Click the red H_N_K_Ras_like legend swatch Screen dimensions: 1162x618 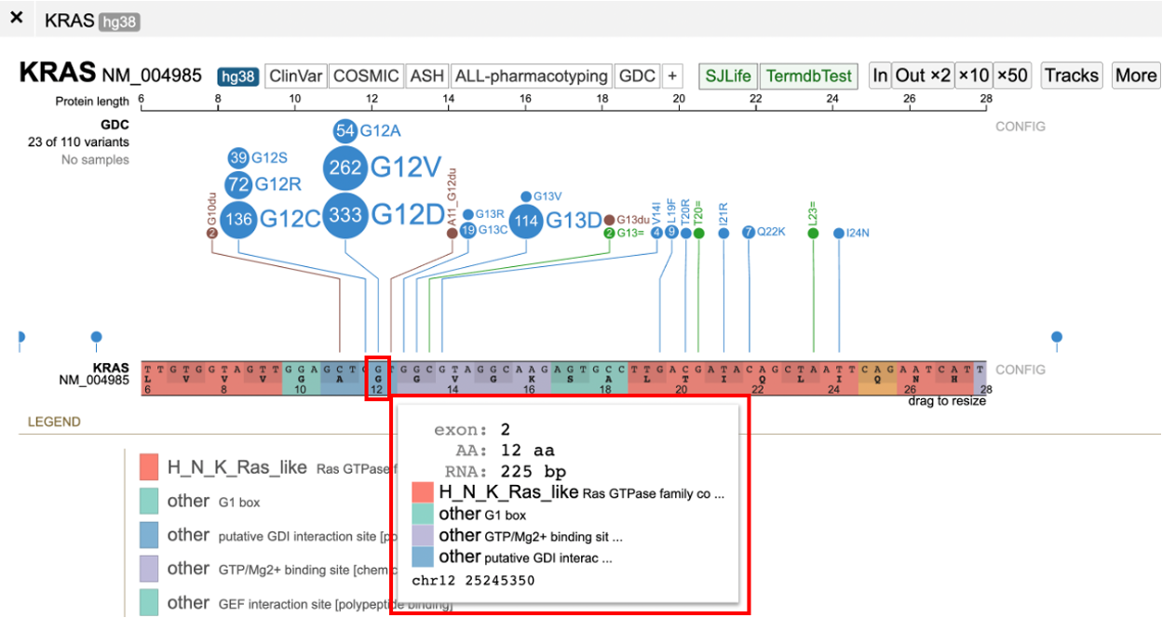point(150,467)
